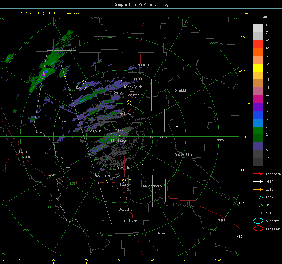Click the white plus marker near Hanna
Viewport: 282px width, 264px height.
pos(177,126)
